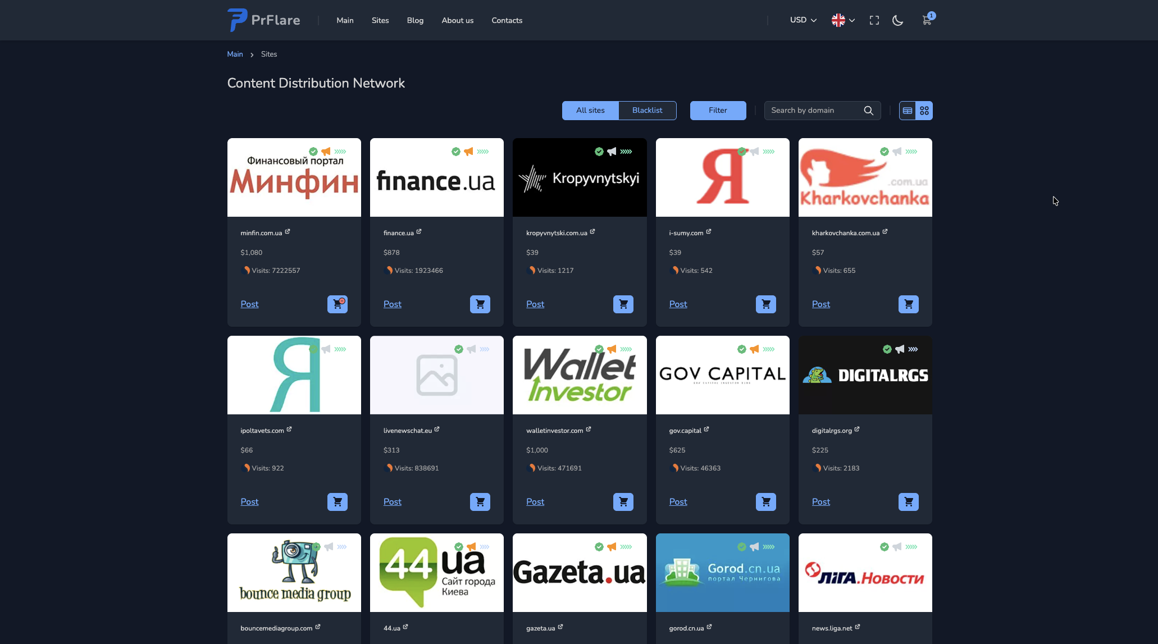
Task: Add walletinvestor.com to cart
Action: (x=623, y=502)
